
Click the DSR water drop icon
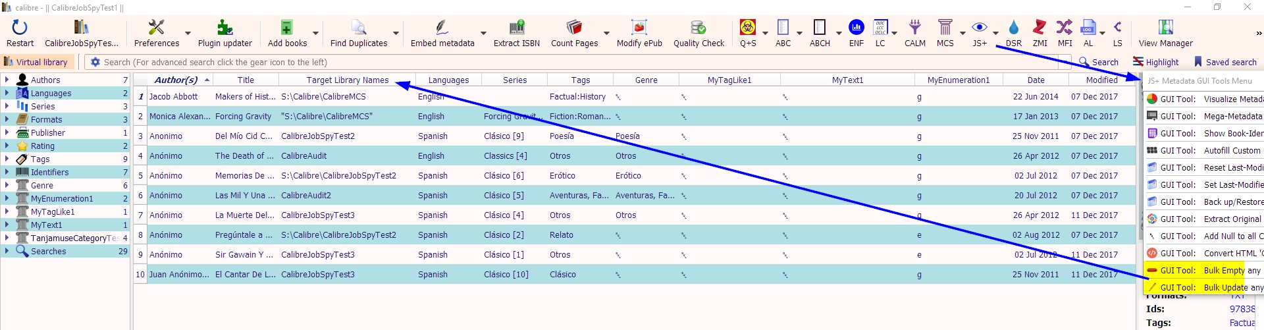coord(1014,27)
